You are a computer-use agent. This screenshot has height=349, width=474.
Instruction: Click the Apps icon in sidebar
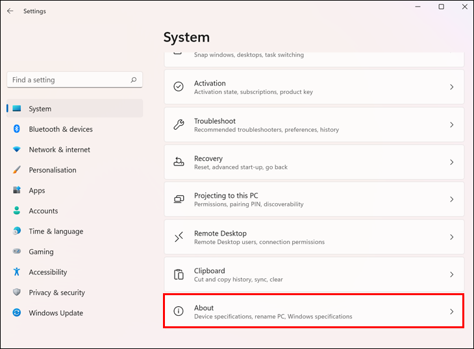pyautogui.click(x=17, y=190)
